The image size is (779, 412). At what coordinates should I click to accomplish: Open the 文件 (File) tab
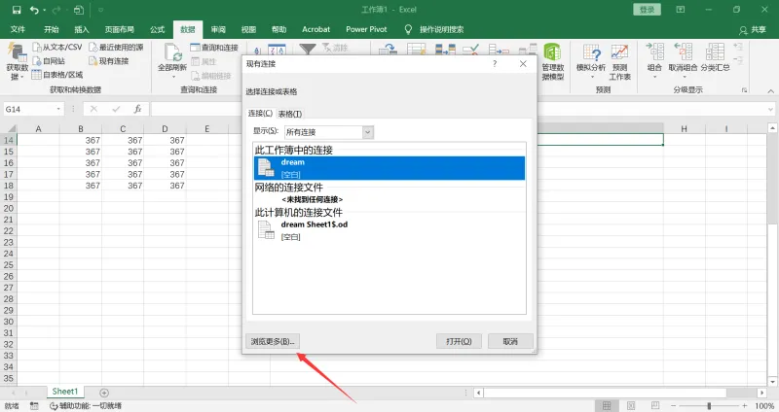(18, 29)
